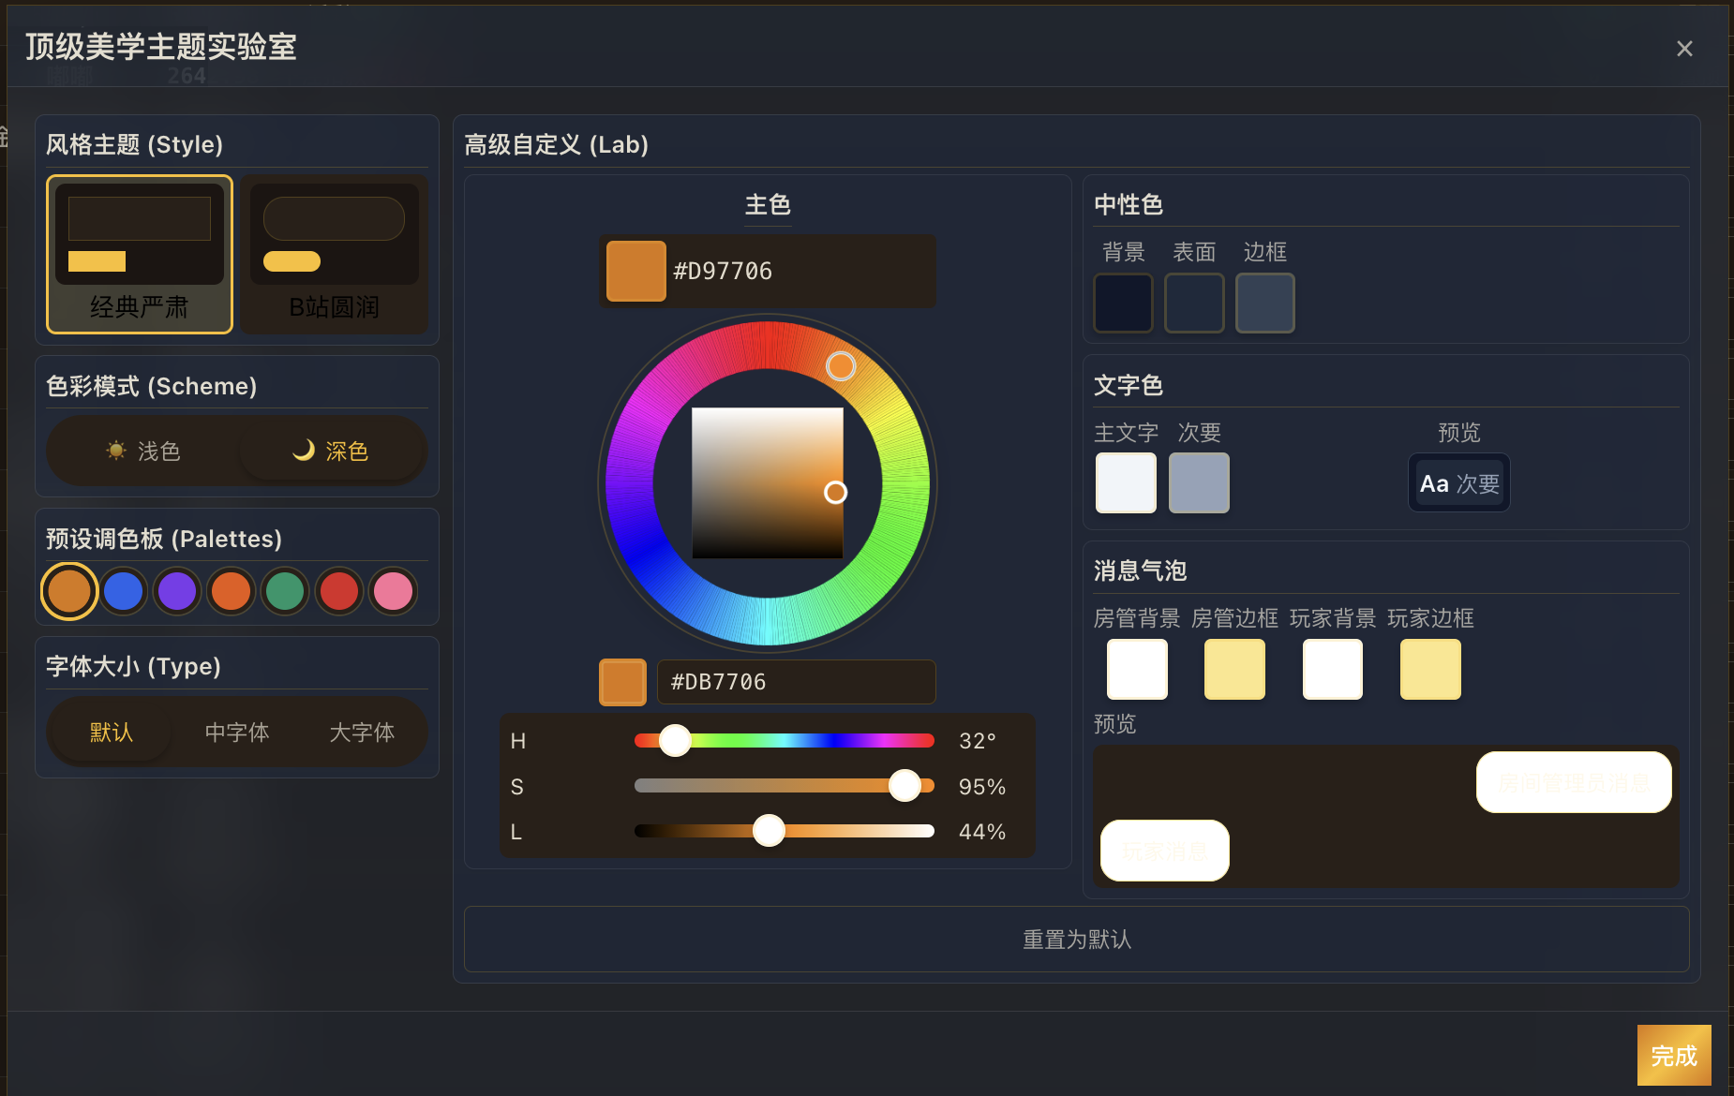Open the 玩家背景 bubble color swatch
Image resolution: width=1734 pixels, height=1096 pixels.
point(1333,669)
